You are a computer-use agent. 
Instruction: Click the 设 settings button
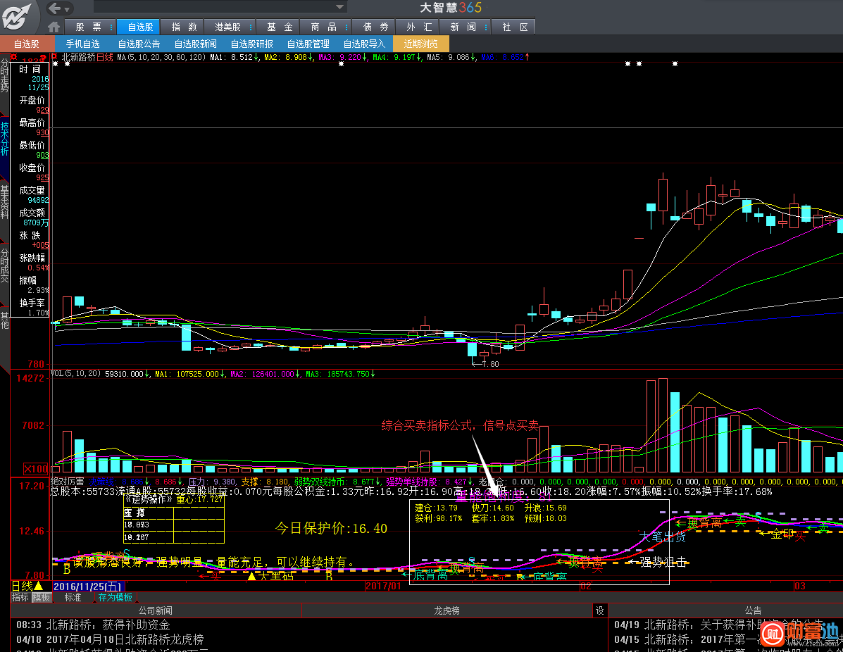(x=599, y=610)
